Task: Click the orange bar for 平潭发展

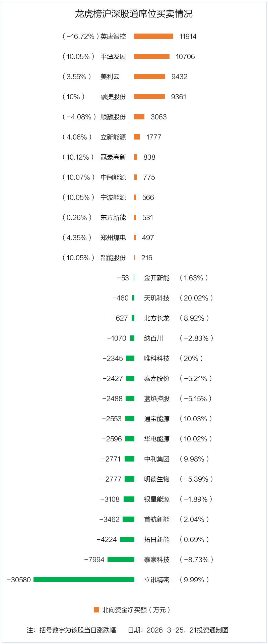Action: pyautogui.click(x=151, y=56)
